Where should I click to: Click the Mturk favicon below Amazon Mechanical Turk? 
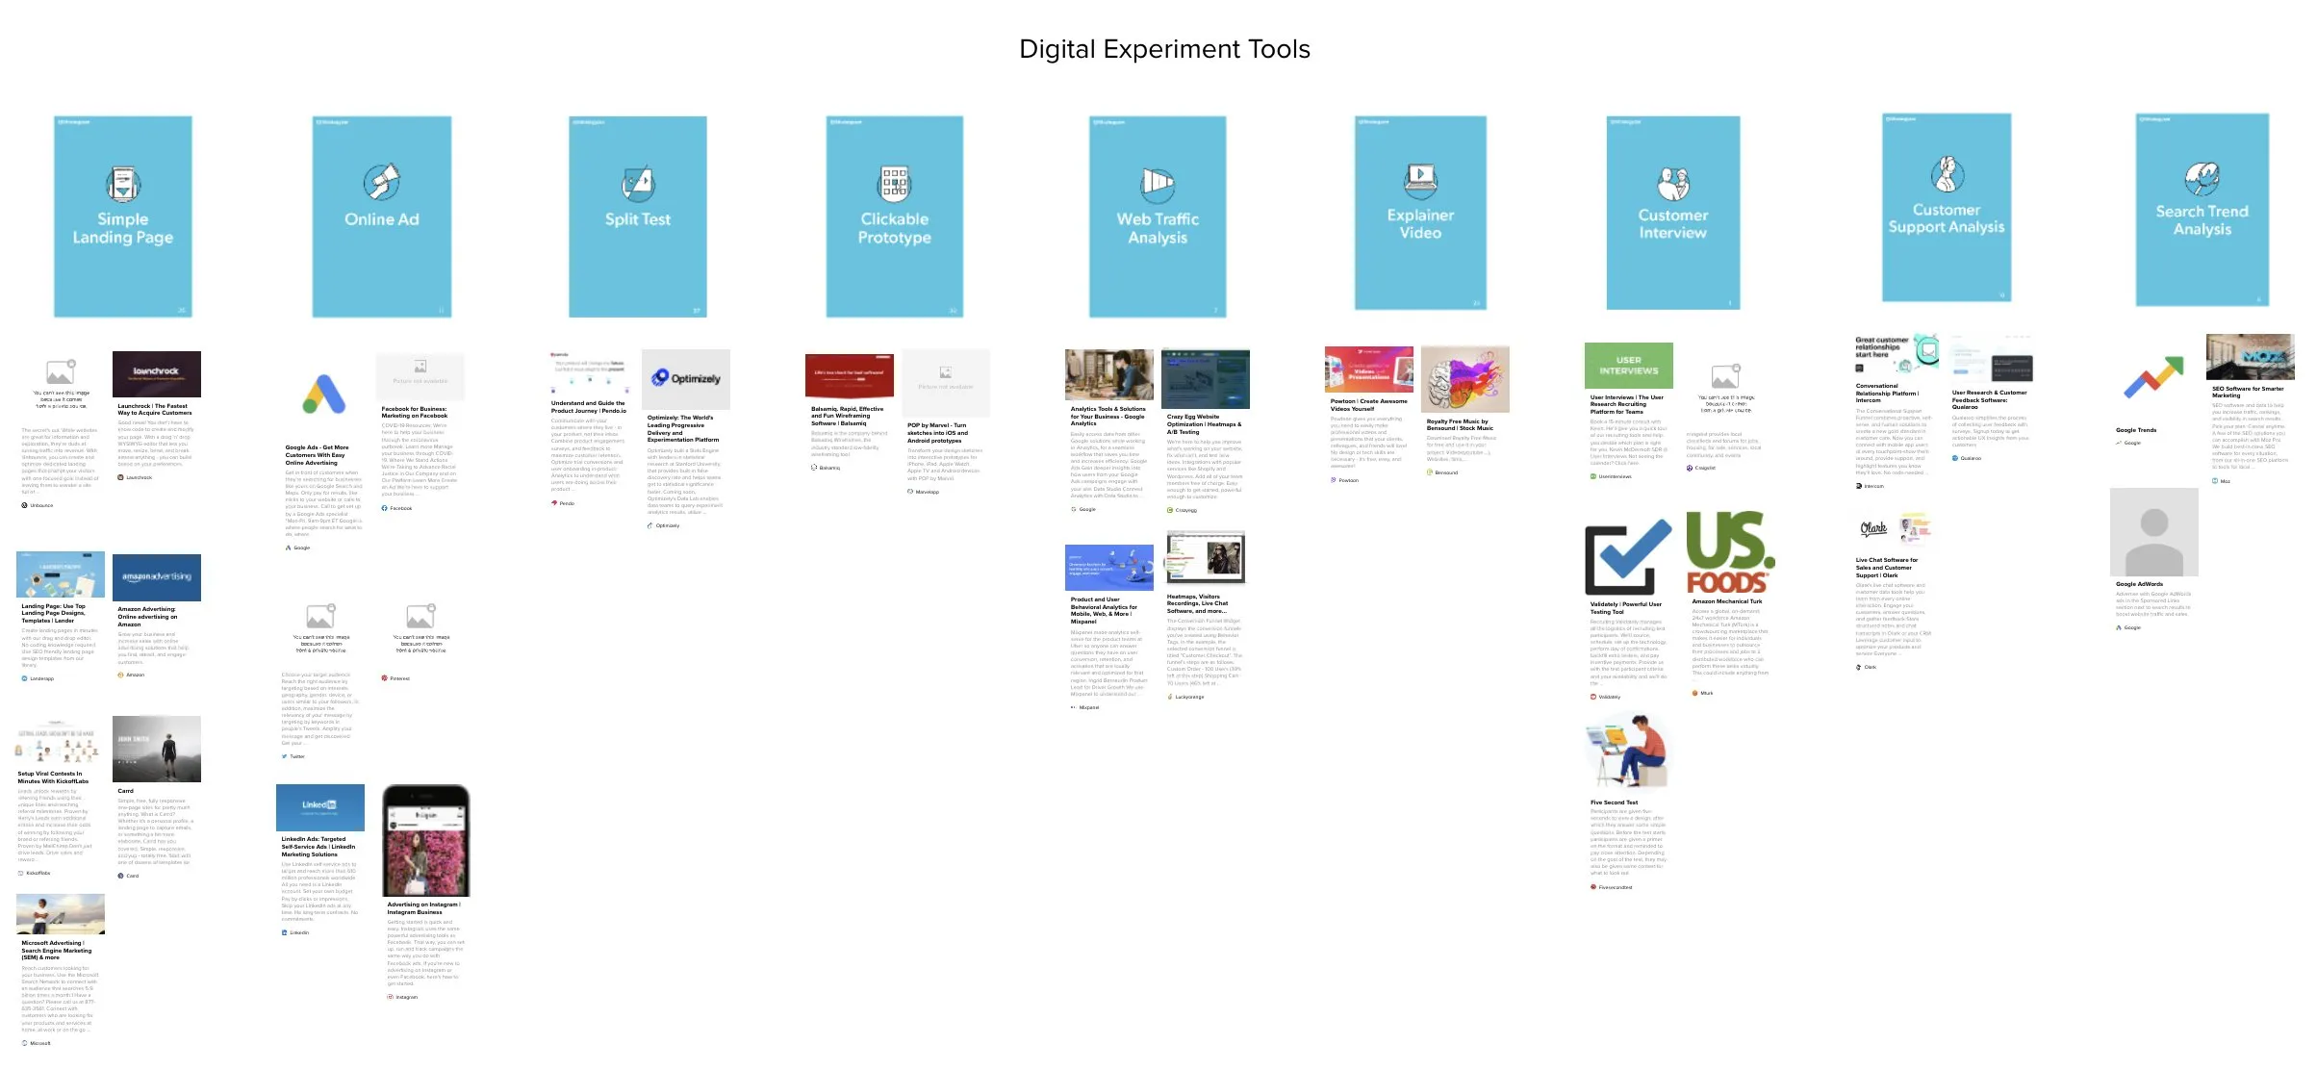pyautogui.click(x=1694, y=693)
